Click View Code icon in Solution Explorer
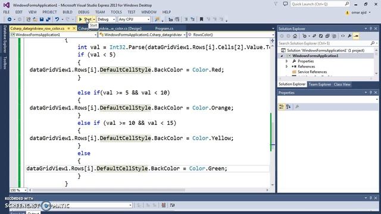 [343, 36]
